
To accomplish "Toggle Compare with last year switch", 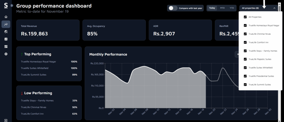I will (x=173, y=8).
